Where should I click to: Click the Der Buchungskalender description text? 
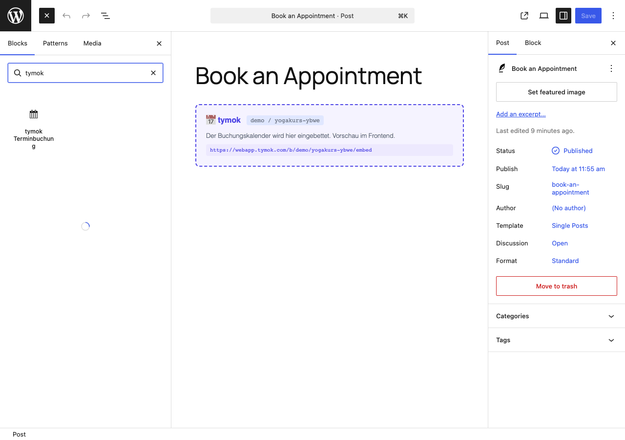click(300, 135)
